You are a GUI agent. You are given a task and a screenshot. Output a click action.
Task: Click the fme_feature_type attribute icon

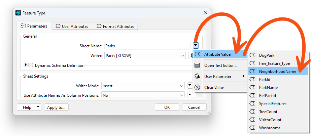click(252, 63)
